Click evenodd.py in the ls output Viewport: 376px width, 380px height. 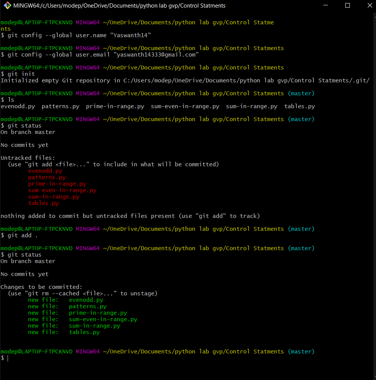[18, 106]
